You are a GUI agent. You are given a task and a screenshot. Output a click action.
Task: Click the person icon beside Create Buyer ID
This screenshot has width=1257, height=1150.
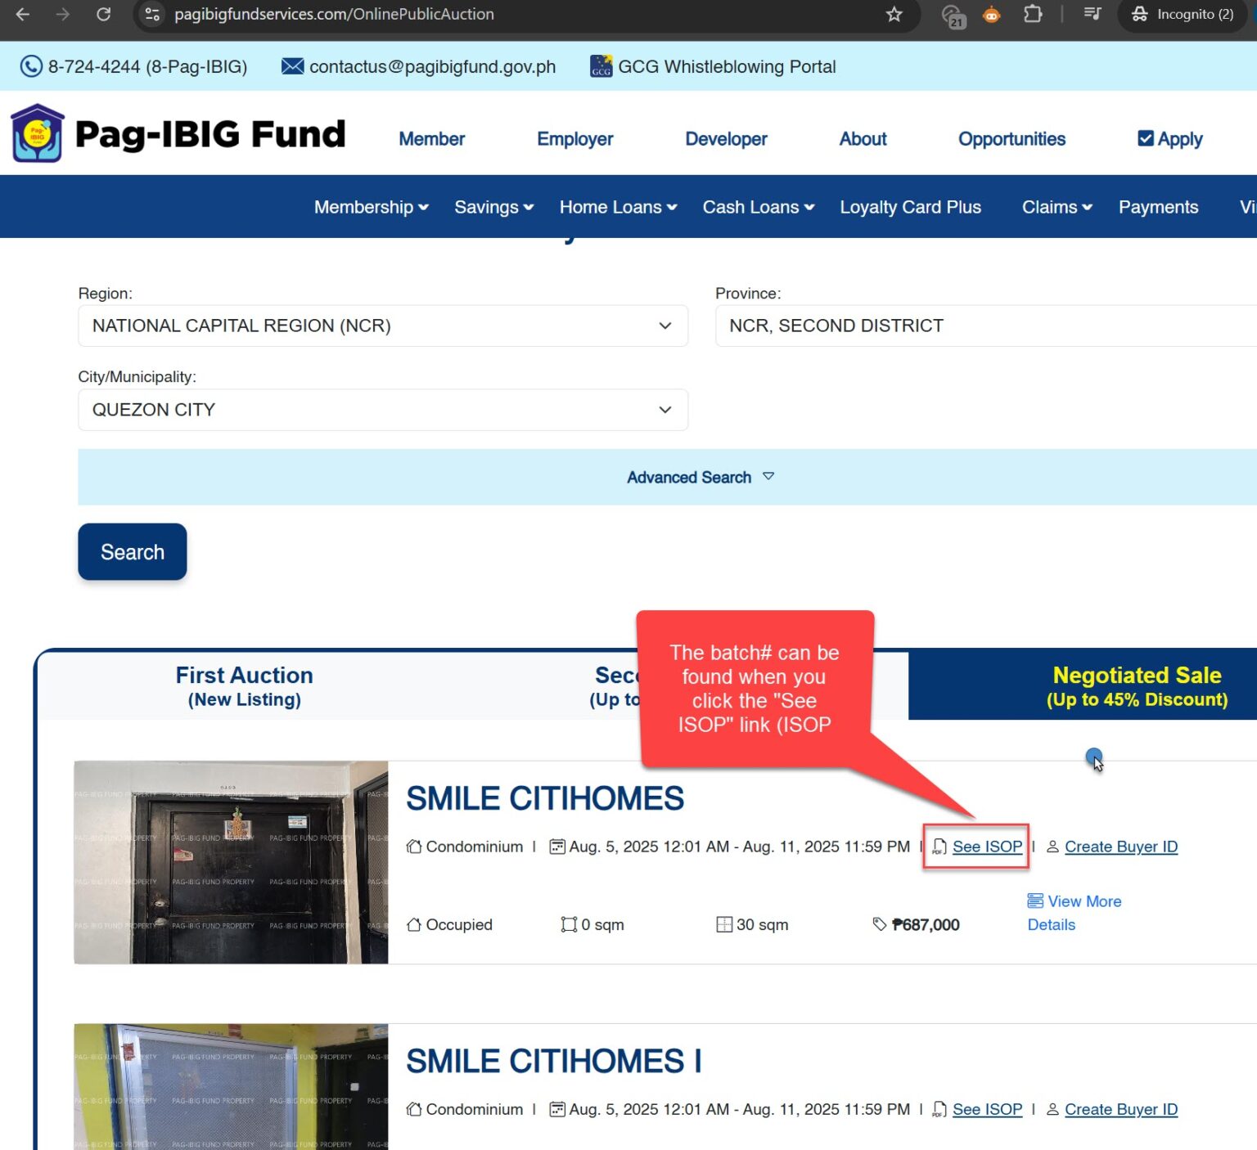(x=1052, y=847)
